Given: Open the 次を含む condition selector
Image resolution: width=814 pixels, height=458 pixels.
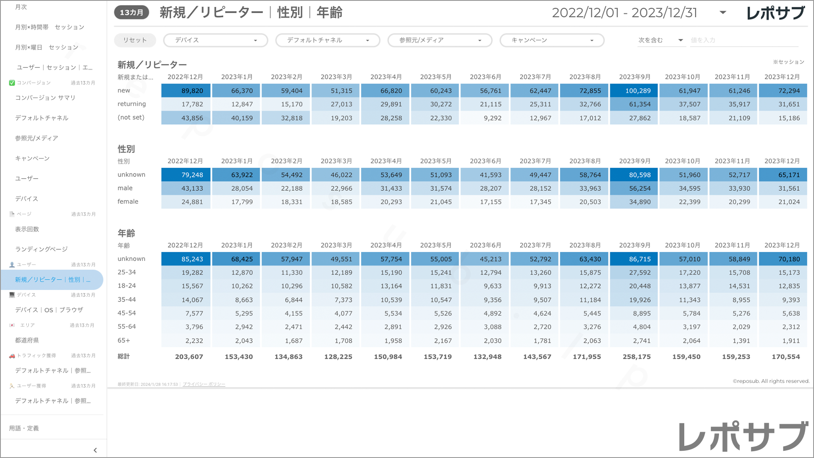Looking at the screenshot, I should point(661,40).
